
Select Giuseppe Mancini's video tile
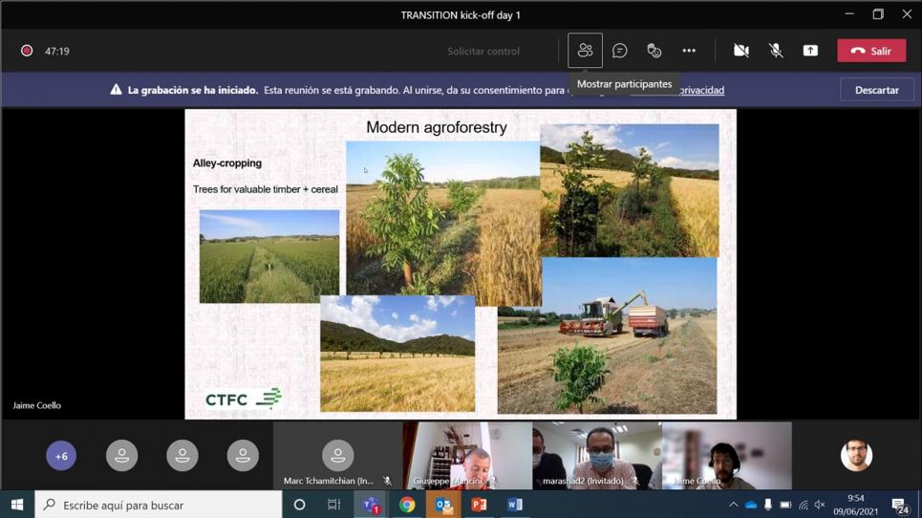coord(467,455)
